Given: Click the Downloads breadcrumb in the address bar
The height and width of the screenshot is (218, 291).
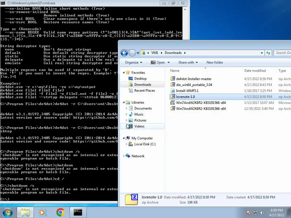Looking at the screenshot, I should pyautogui.click(x=173, y=53).
